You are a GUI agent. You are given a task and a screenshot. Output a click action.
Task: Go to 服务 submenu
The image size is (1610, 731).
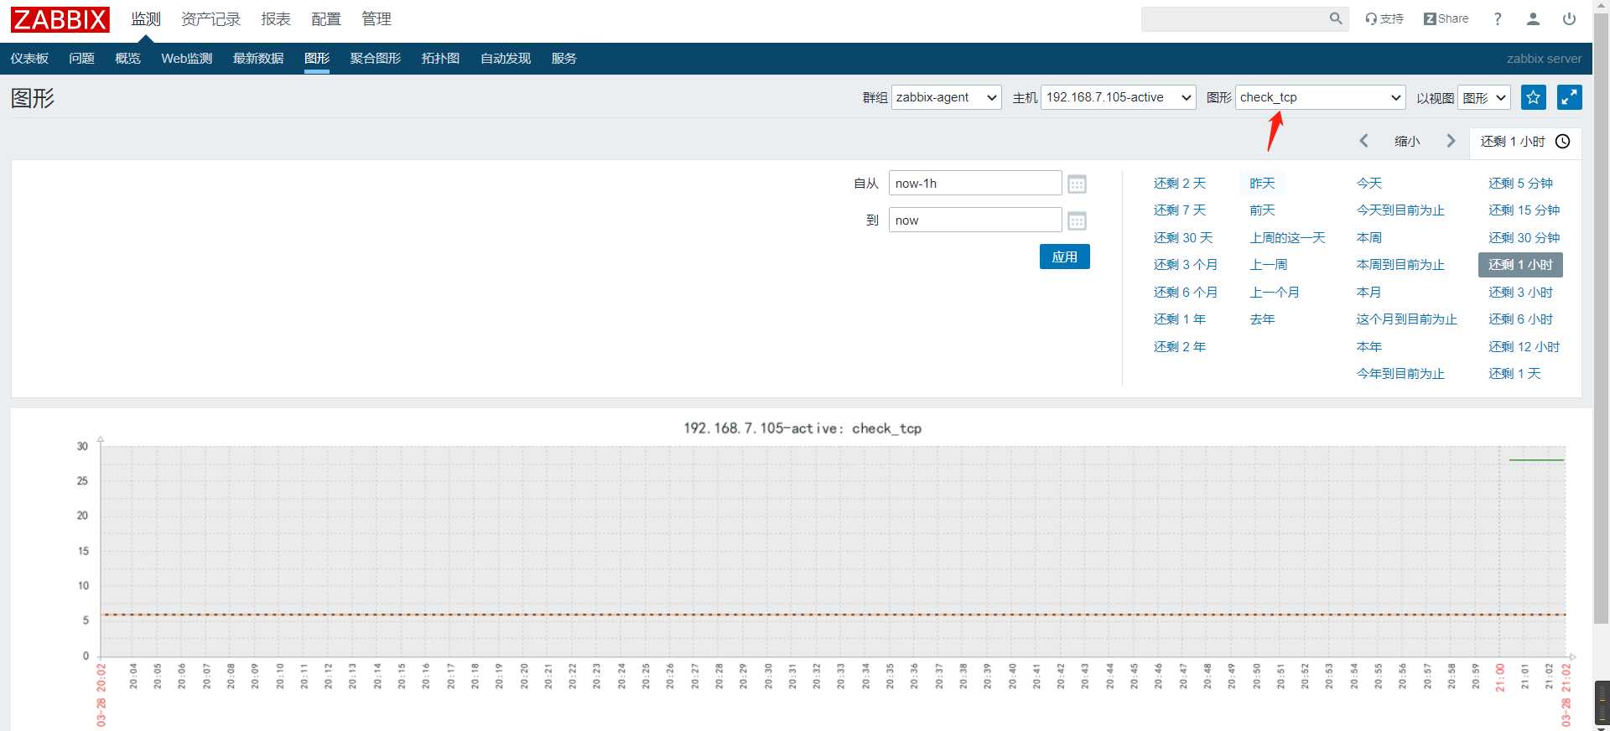tap(564, 59)
